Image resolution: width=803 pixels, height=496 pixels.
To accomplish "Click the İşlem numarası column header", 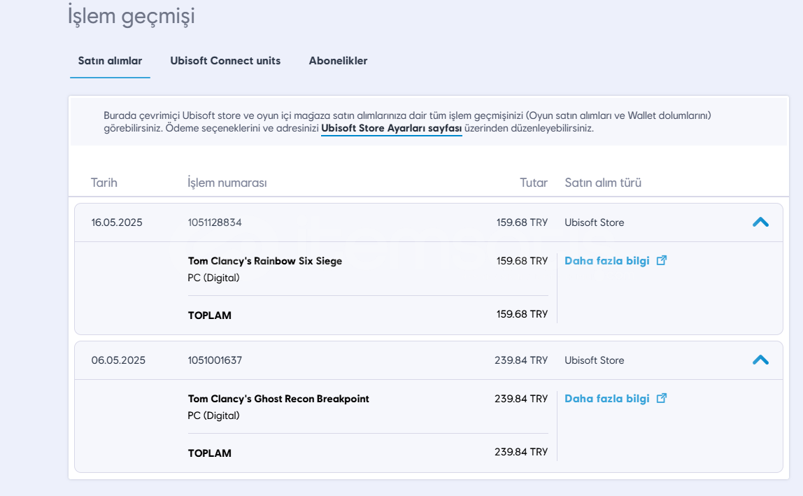I will point(227,183).
